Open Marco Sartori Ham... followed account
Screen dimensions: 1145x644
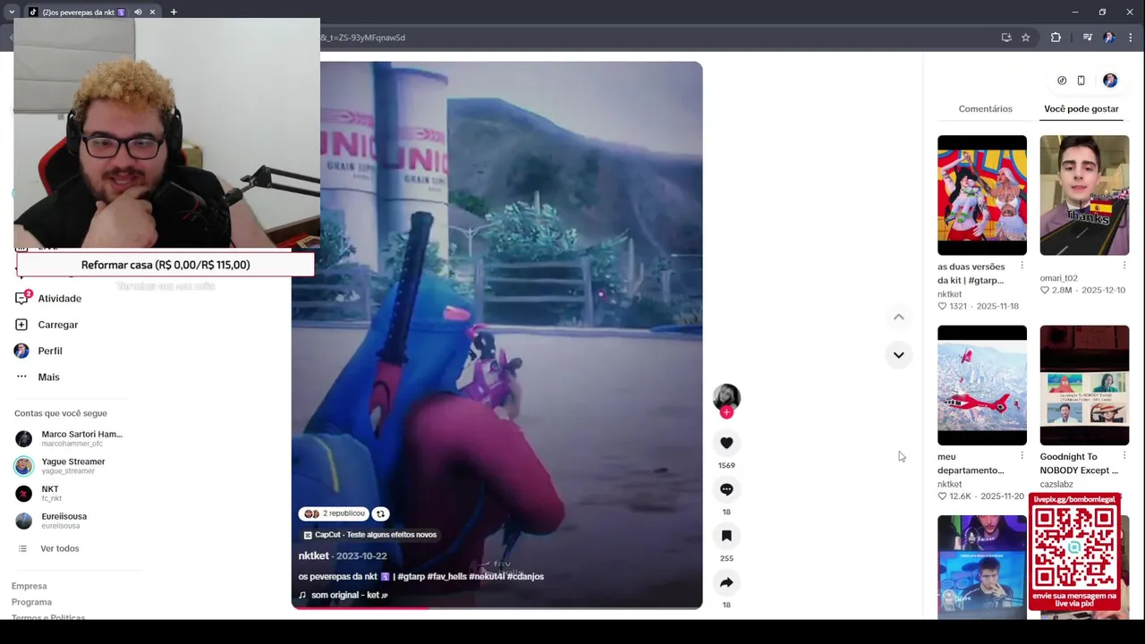[x=69, y=438]
